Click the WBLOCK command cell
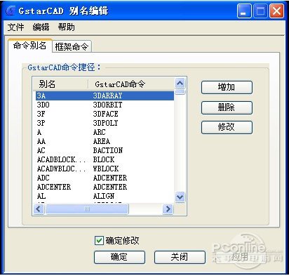 pos(106,169)
